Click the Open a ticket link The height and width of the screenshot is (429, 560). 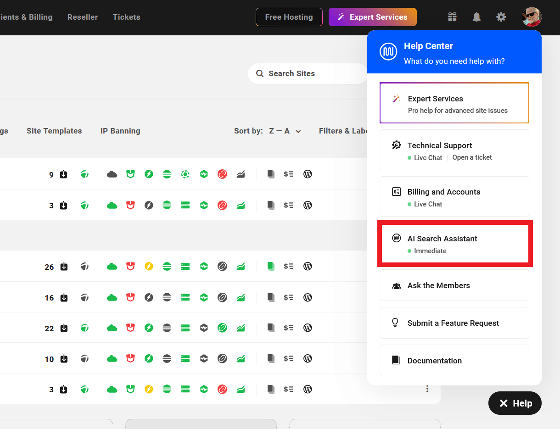click(x=472, y=157)
